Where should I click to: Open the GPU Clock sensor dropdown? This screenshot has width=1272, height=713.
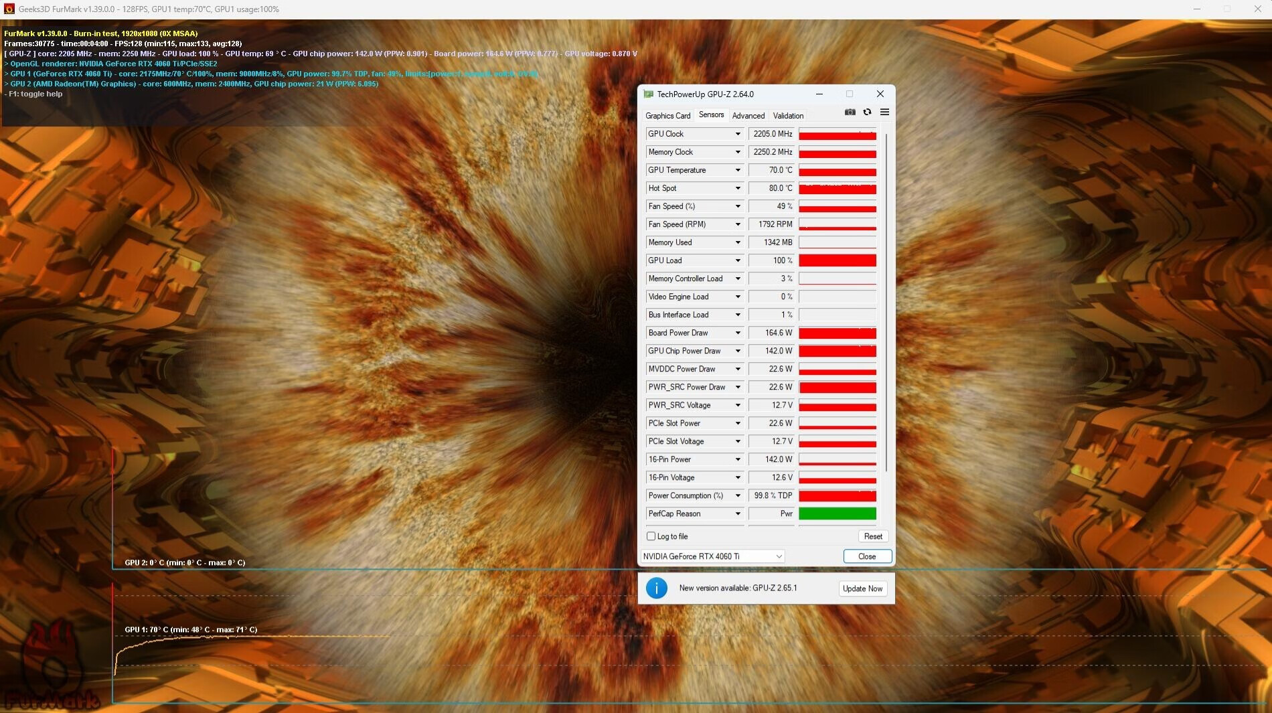click(x=738, y=134)
